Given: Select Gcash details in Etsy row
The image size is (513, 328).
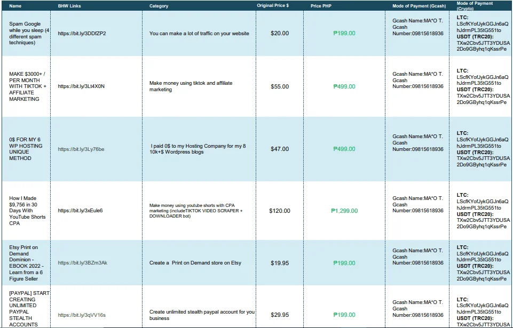Looking at the screenshot, I should 418,257.
